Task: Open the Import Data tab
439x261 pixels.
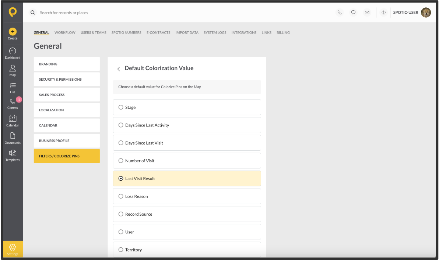Action: (x=187, y=32)
